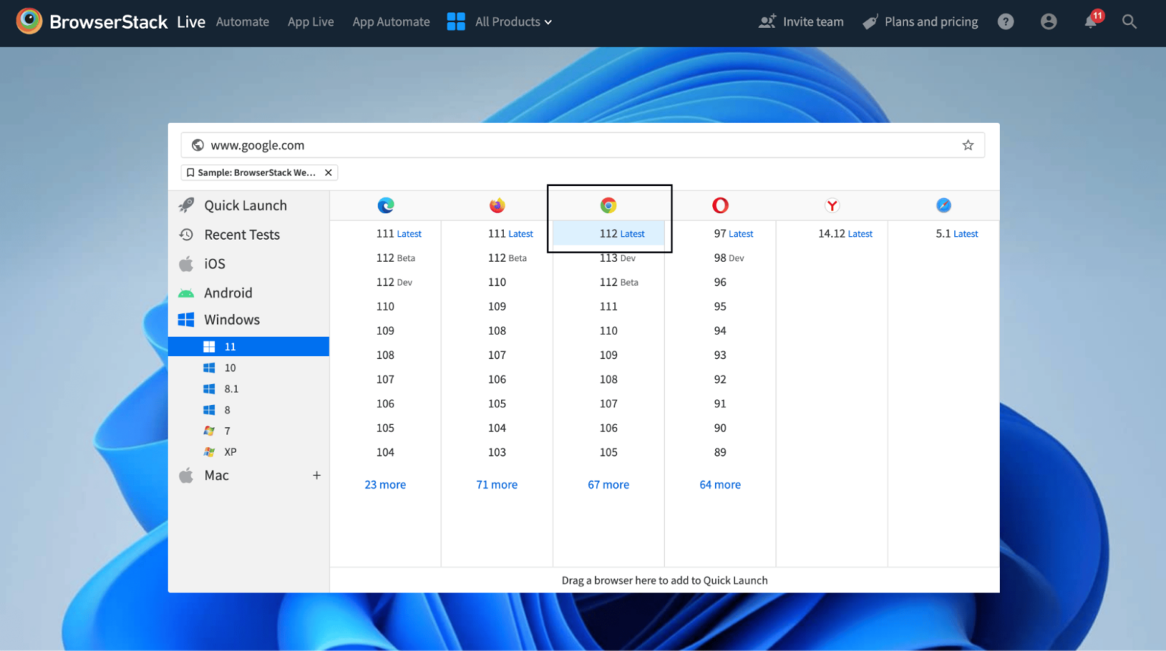Switch to the App Live tab
Viewport: 1166px width, 651px height.
click(x=310, y=21)
